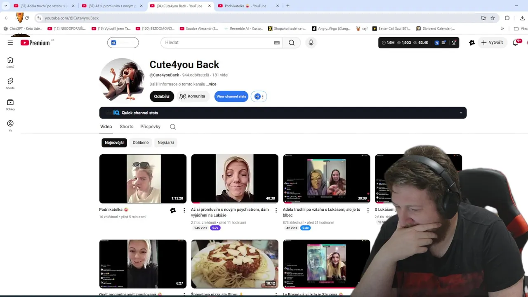Click site info icon in address bar

pos(39,18)
